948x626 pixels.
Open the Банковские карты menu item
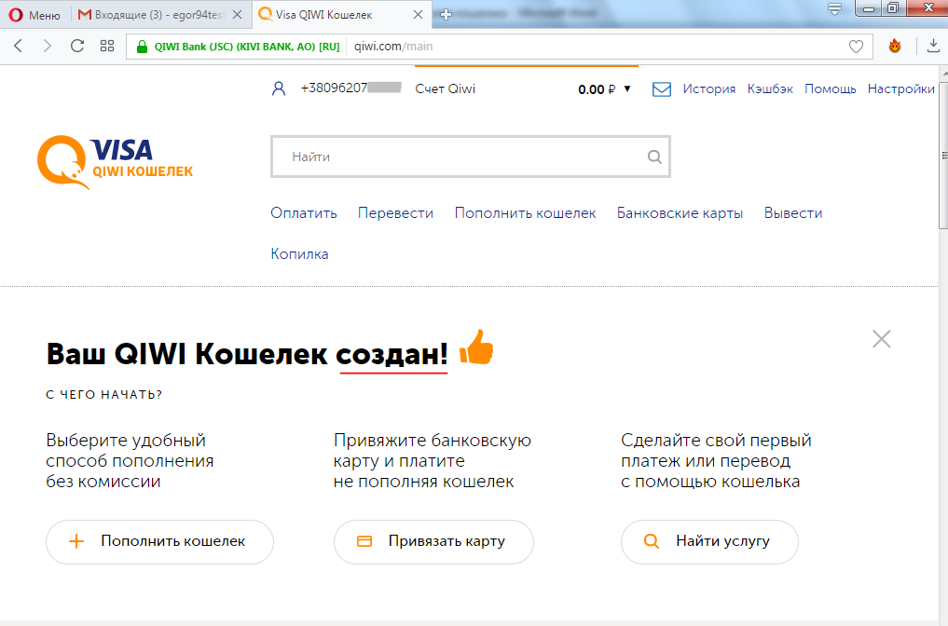point(680,213)
